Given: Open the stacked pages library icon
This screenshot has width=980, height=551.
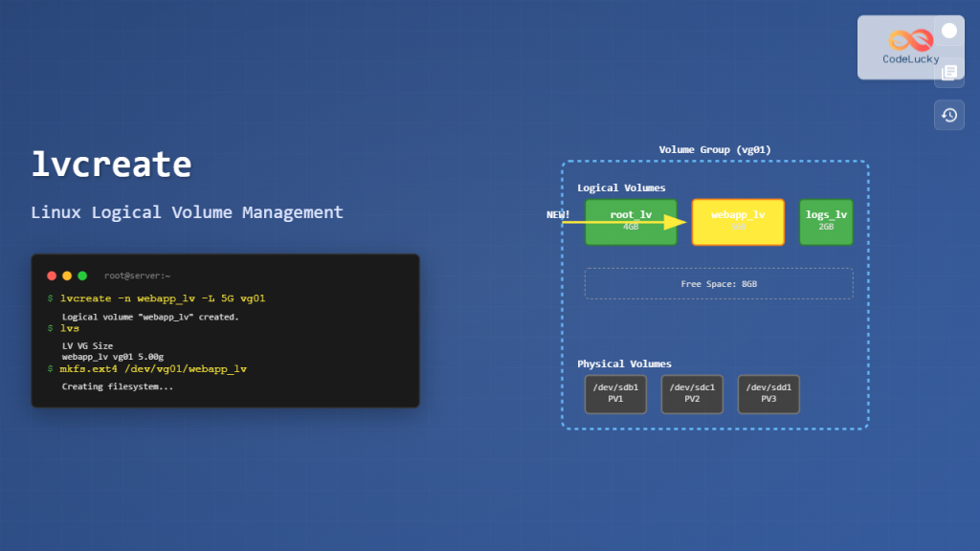Looking at the screenshot, I should [948, 73].
